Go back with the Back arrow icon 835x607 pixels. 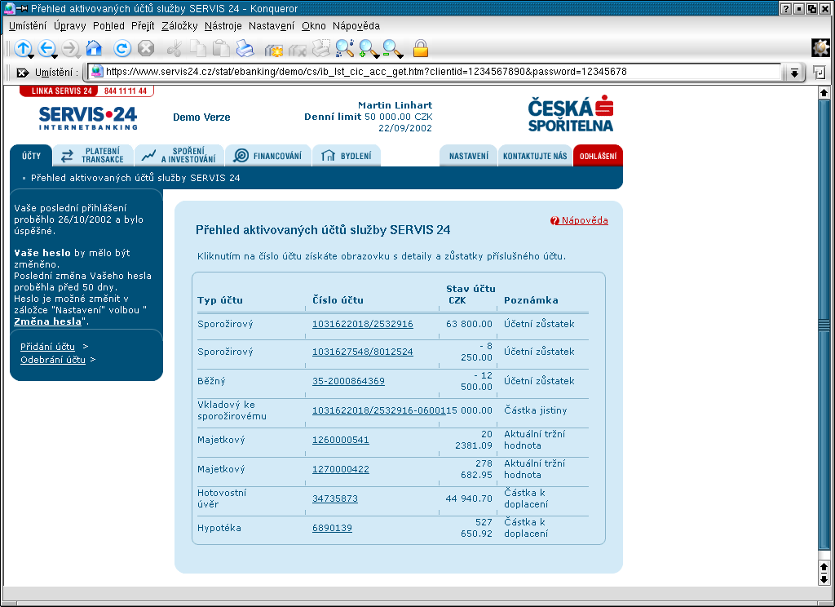(x=46, y=48)
